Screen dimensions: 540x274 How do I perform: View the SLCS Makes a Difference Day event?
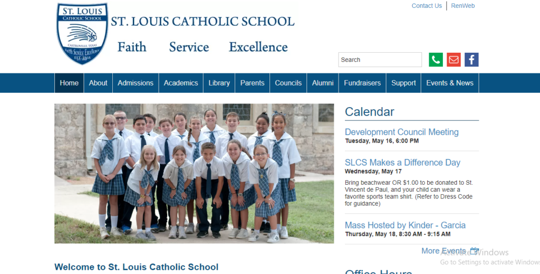coord(402,163)
